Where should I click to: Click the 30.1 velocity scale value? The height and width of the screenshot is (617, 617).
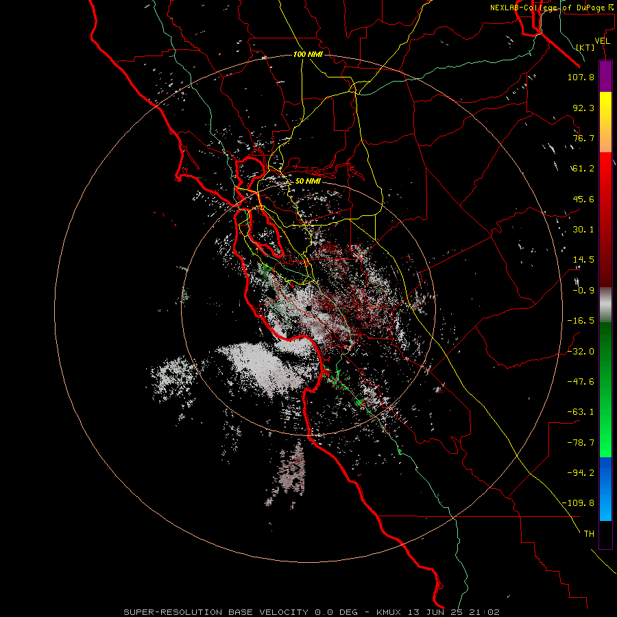583,230
